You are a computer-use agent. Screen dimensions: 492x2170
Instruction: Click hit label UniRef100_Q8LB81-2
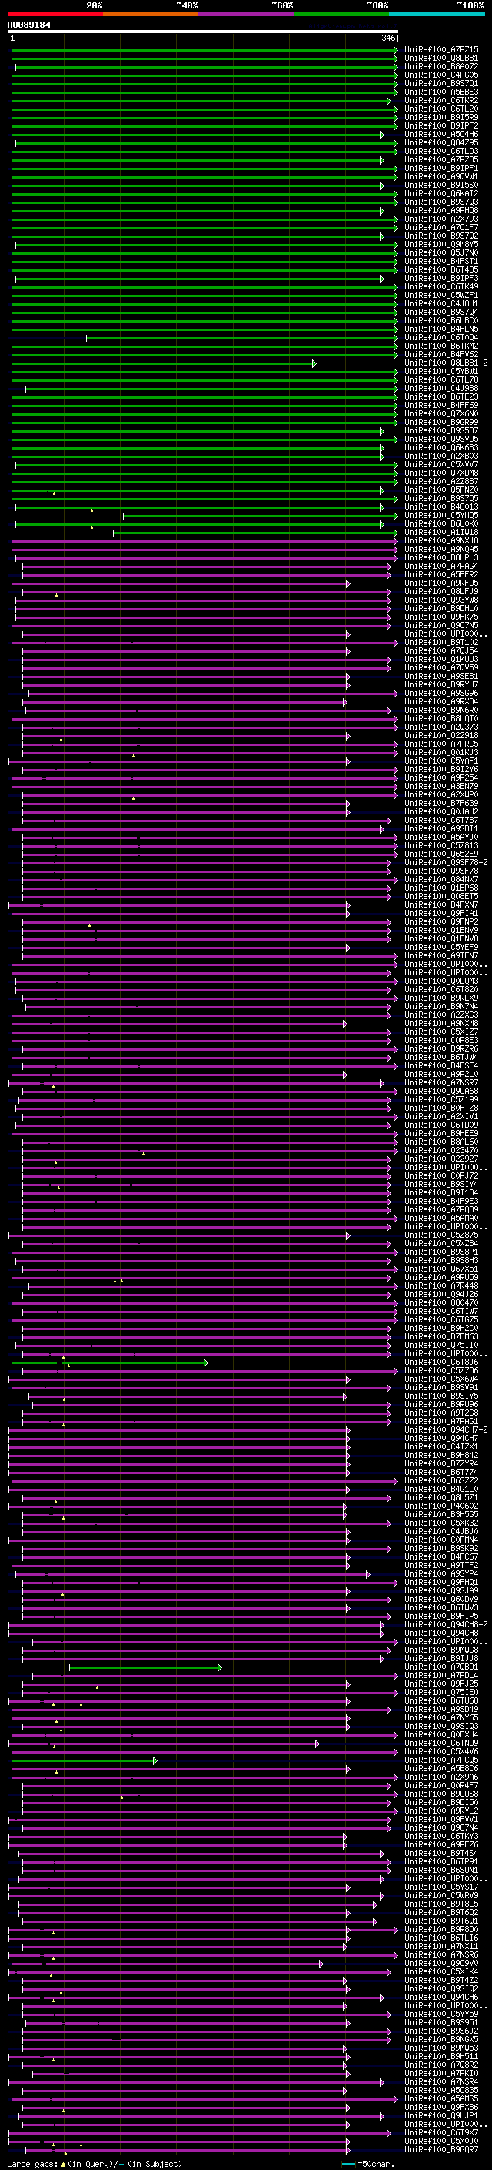(446, 363)
